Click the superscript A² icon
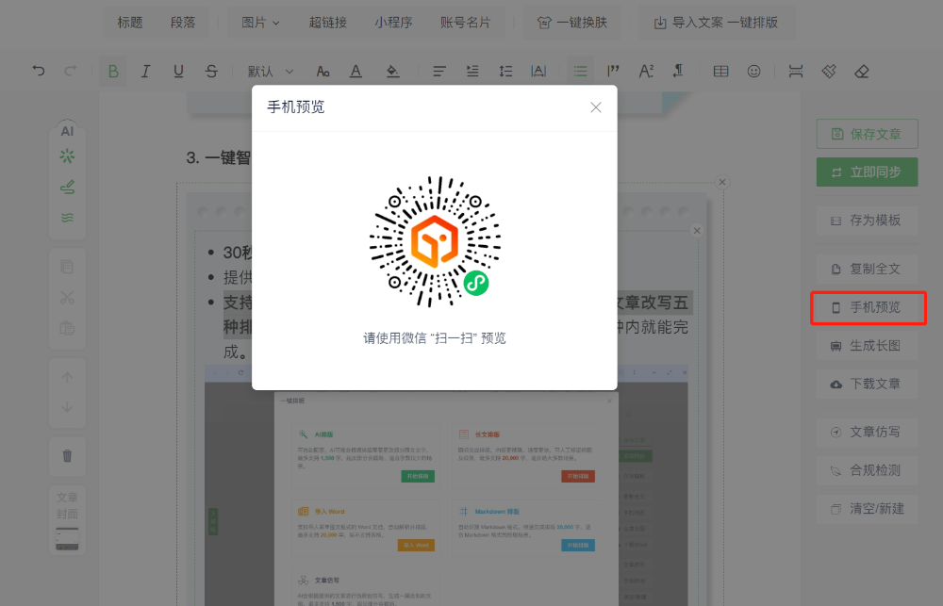The width and height of the screenshot is (943, 606). pos(647,72)
